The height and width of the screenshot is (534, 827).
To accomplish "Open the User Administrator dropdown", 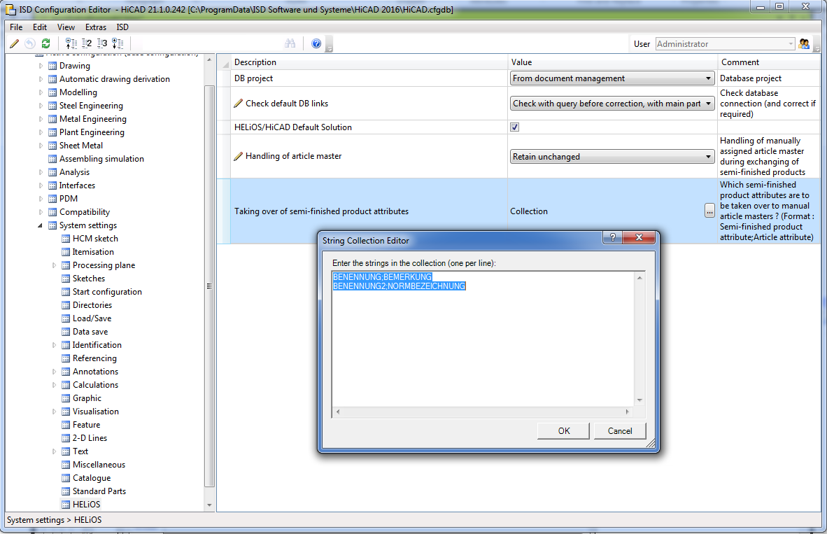I will pos(726,44).
